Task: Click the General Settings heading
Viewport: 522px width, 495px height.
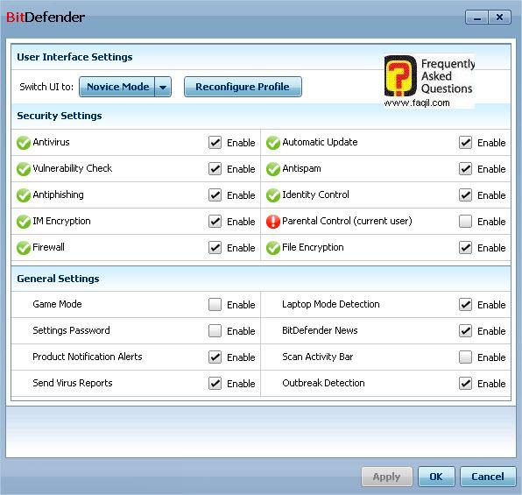Action: coord(58,279)
